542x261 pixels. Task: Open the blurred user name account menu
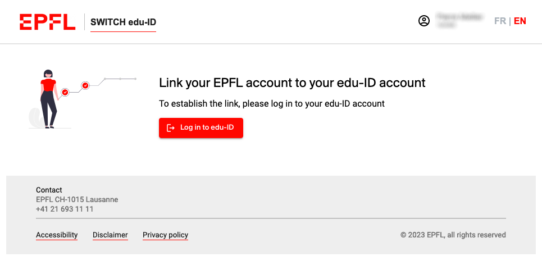[459, 21]
